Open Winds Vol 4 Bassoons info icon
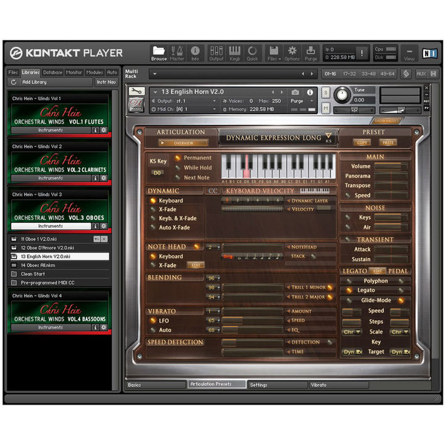 coord(95,328)
